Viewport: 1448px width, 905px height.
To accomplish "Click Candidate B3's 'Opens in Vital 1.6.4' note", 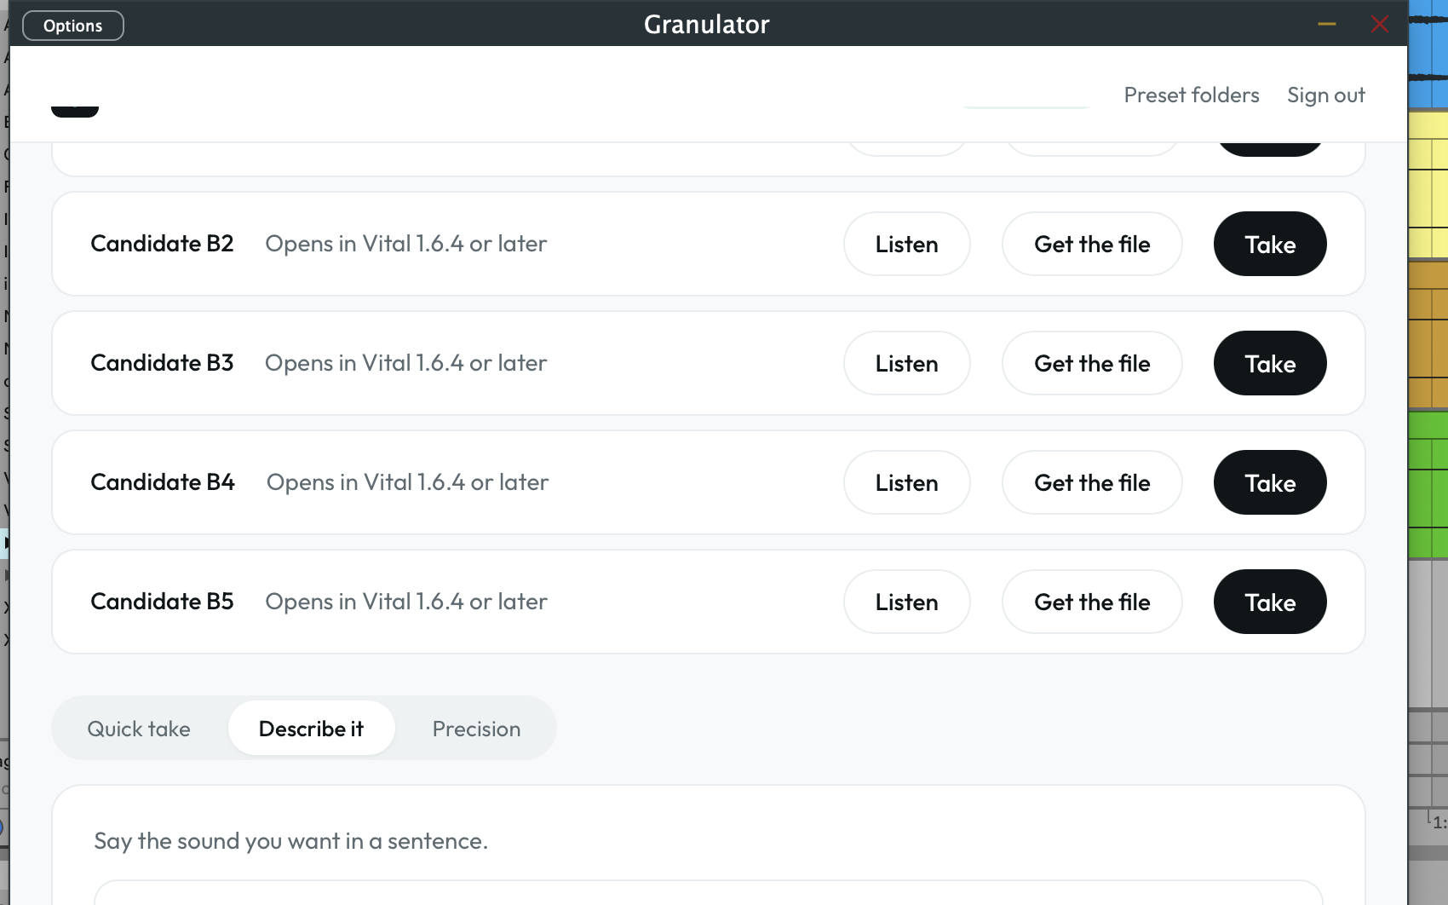I will coord(405,363).
